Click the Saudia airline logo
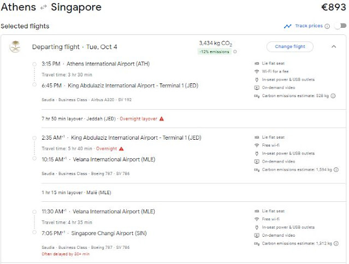 coord(15,47)
